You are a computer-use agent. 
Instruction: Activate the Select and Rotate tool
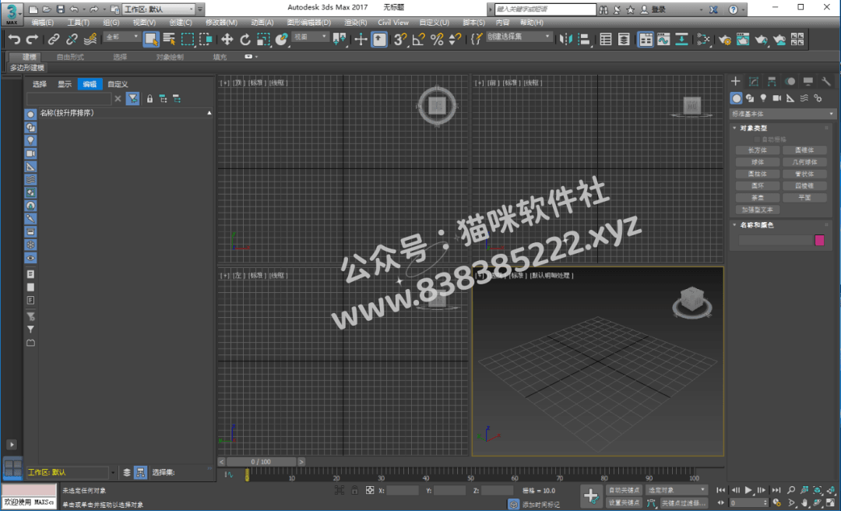[245, 39]
